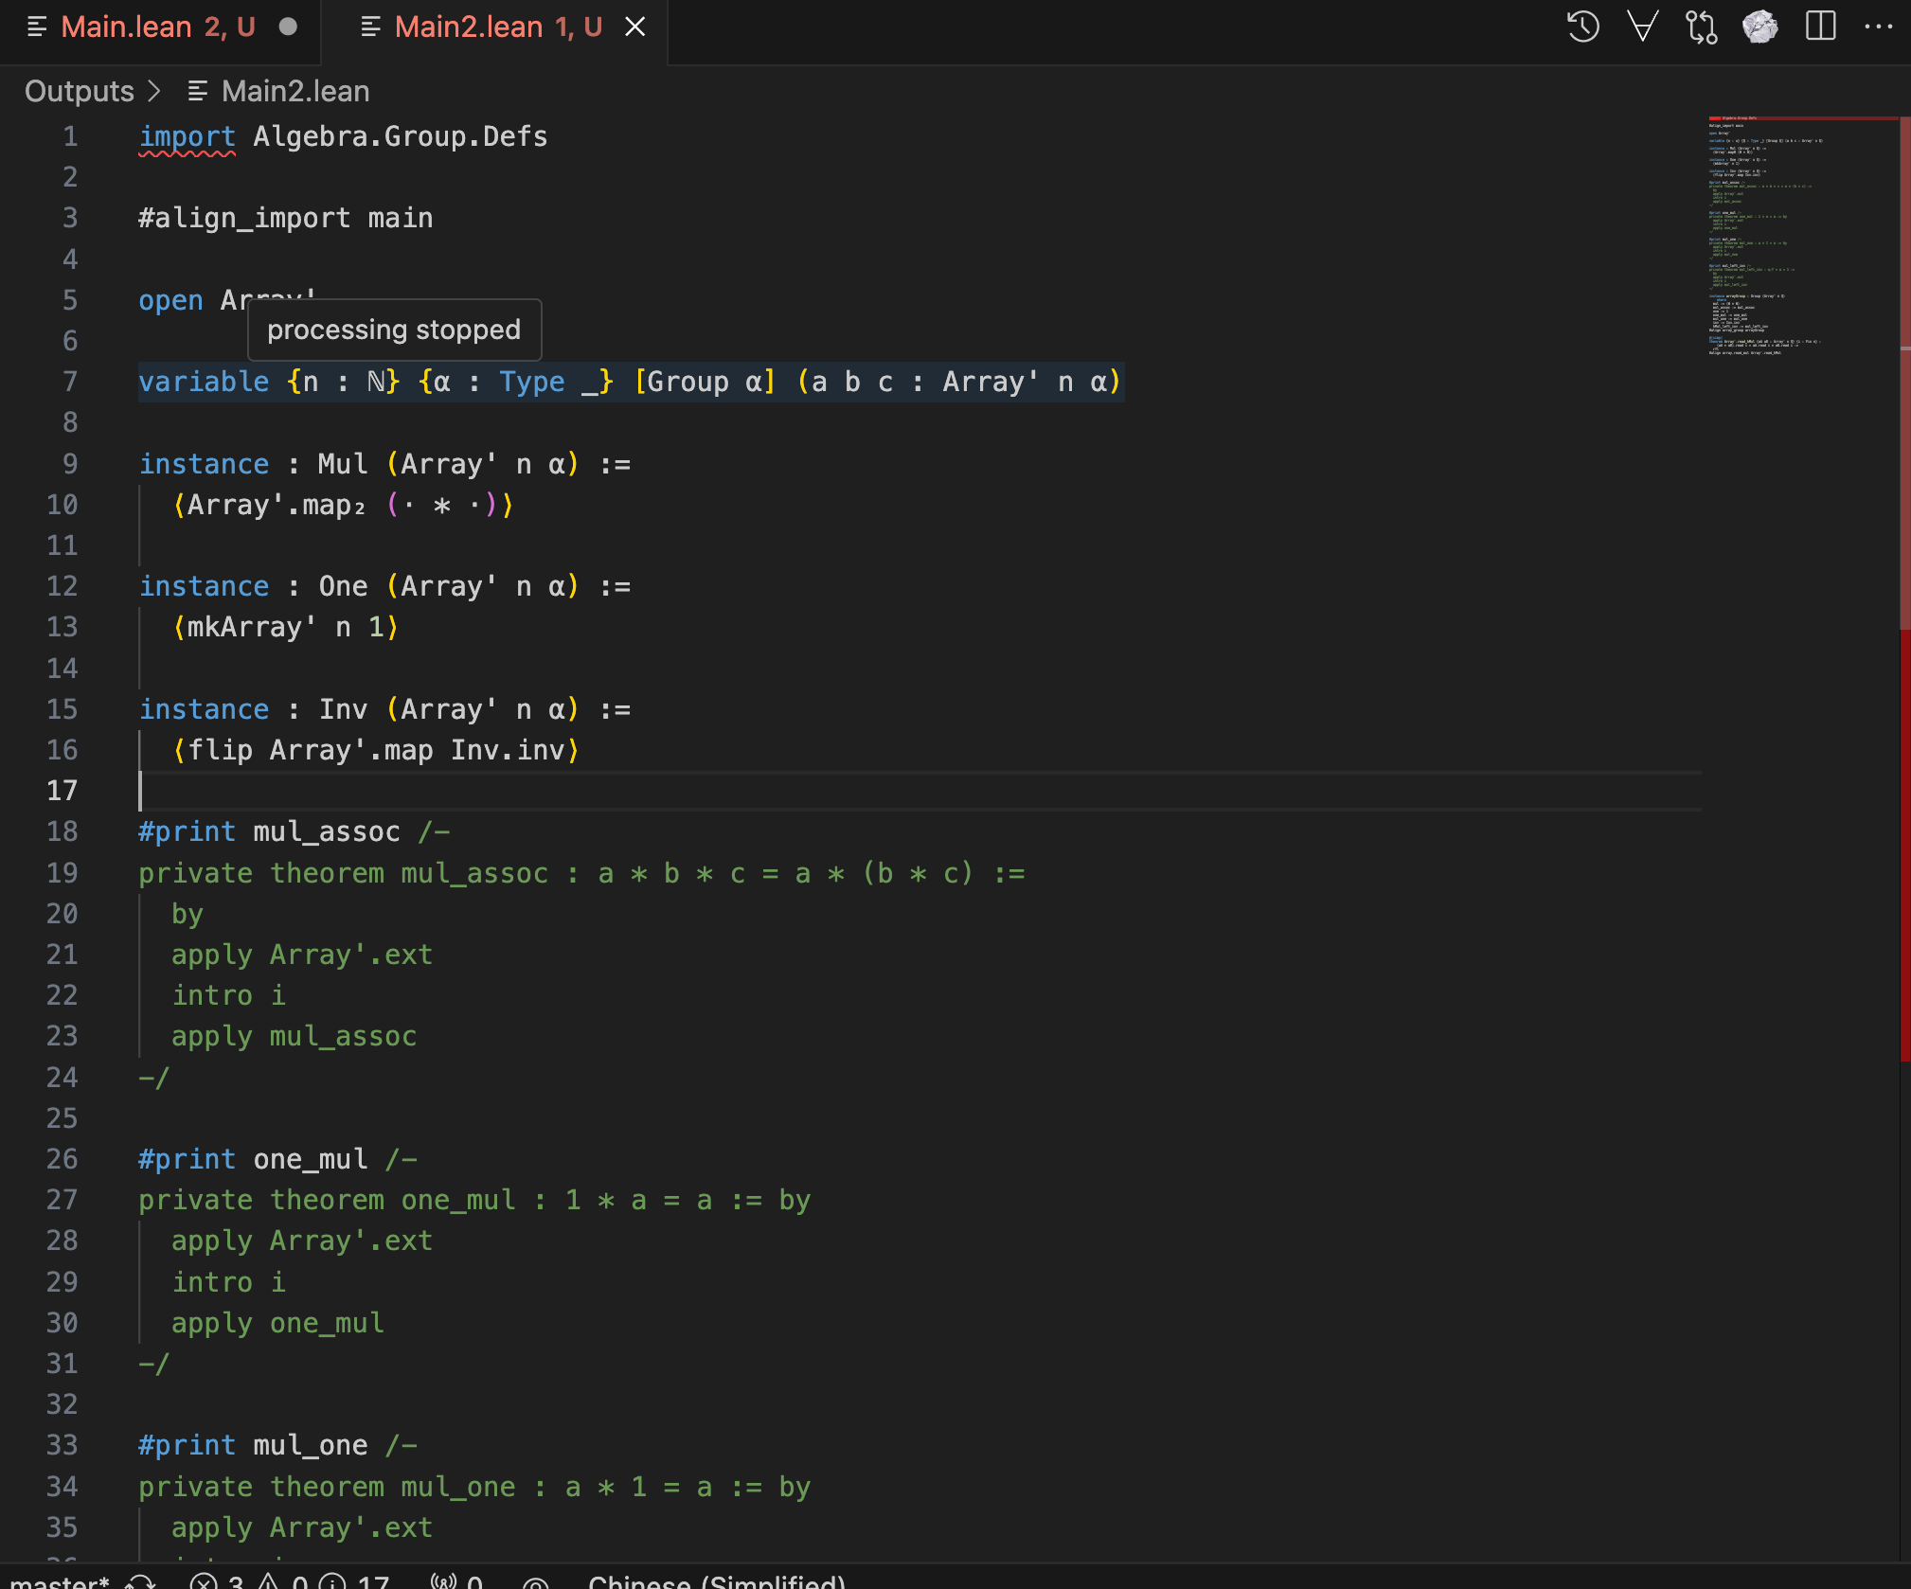
Task: Click 'apply one_mul' on line 30
Action: pyautogui.click(x=278, y=1324)
